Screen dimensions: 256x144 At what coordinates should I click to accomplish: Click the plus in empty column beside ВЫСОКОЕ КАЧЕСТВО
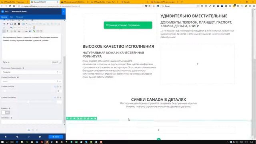tap(197, 64)
